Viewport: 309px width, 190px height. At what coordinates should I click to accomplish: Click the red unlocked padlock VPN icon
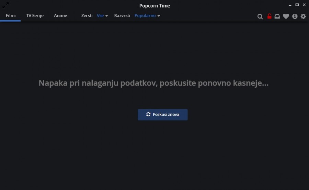coord(269,16)
